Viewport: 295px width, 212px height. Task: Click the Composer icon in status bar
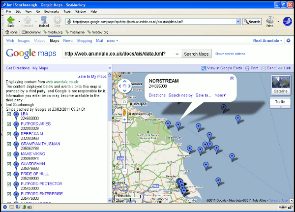coord(18,207)
